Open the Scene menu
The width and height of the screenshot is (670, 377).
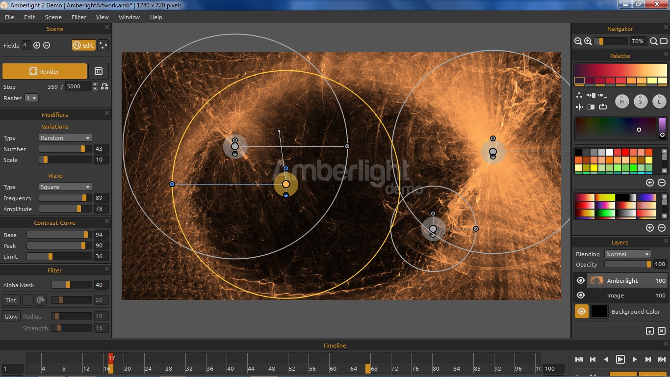(x=53, y=17)
